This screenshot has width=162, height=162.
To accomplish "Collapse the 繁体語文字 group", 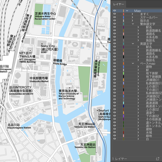I will (133, 24).
